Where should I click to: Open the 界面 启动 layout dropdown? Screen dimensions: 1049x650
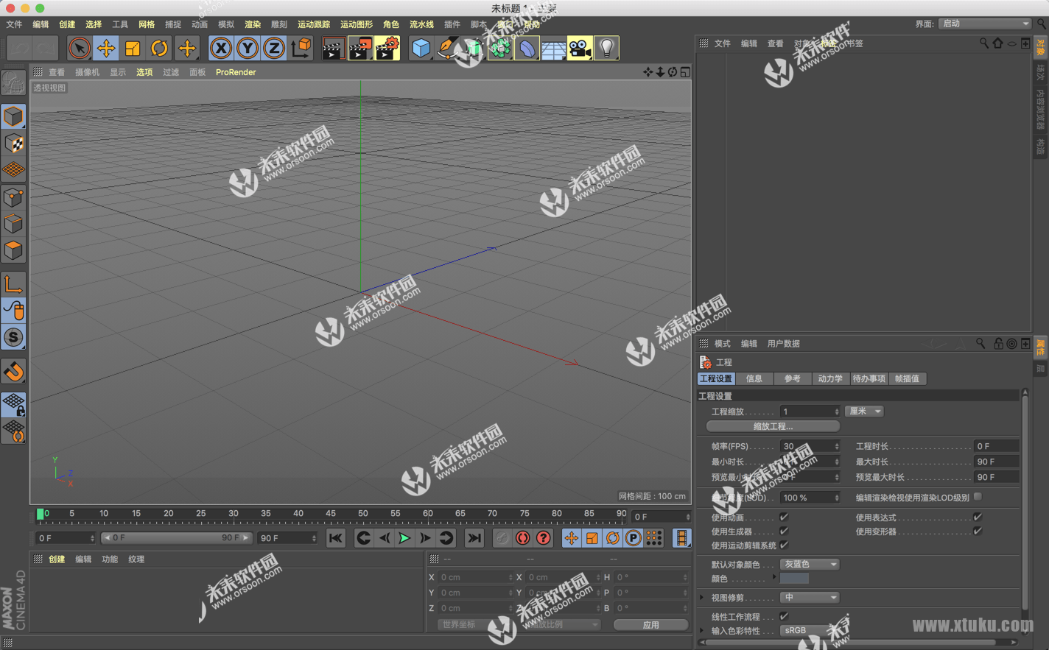(984, 24)
